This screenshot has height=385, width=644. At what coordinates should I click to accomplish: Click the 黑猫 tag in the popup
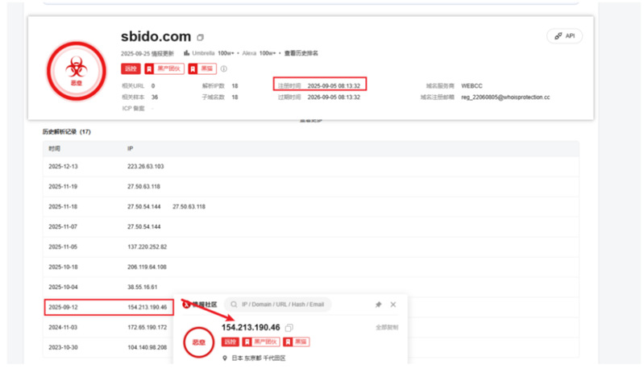pyautogui.click(x=297, y=342)
